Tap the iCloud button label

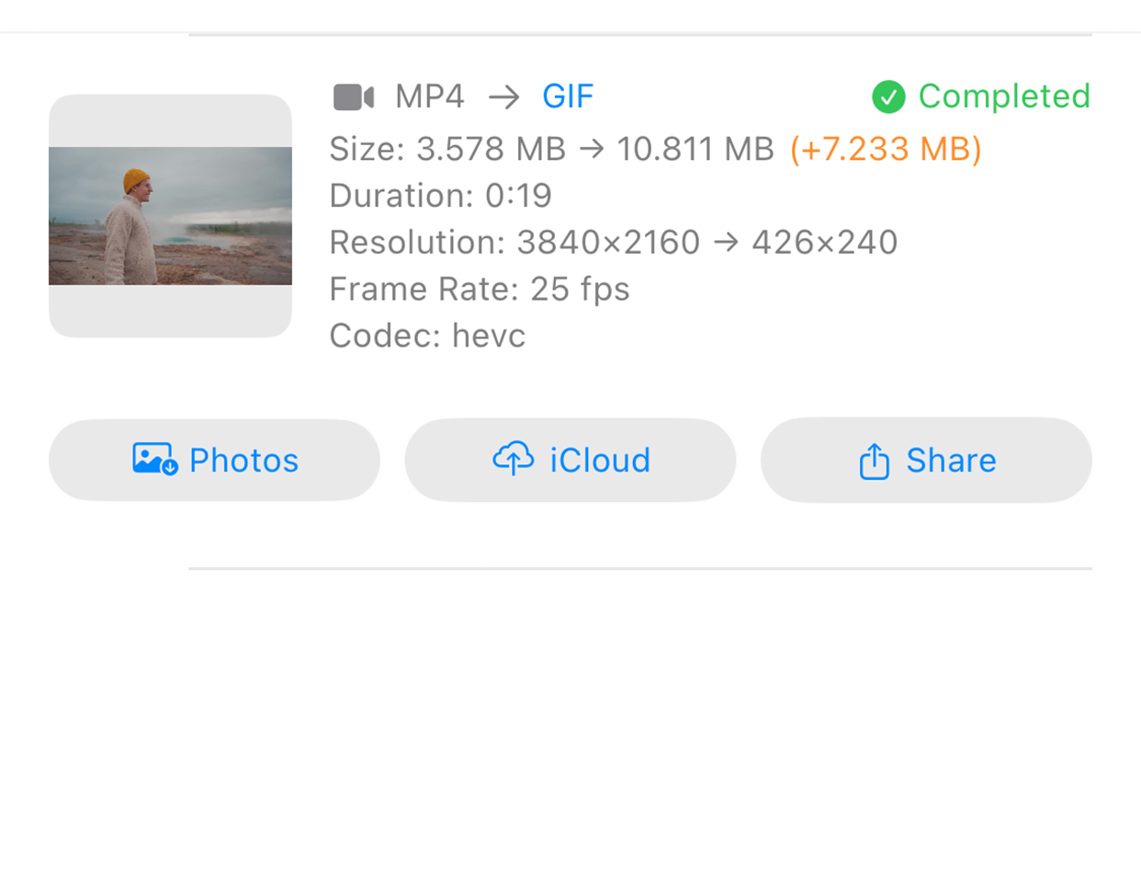click(600, 461)
